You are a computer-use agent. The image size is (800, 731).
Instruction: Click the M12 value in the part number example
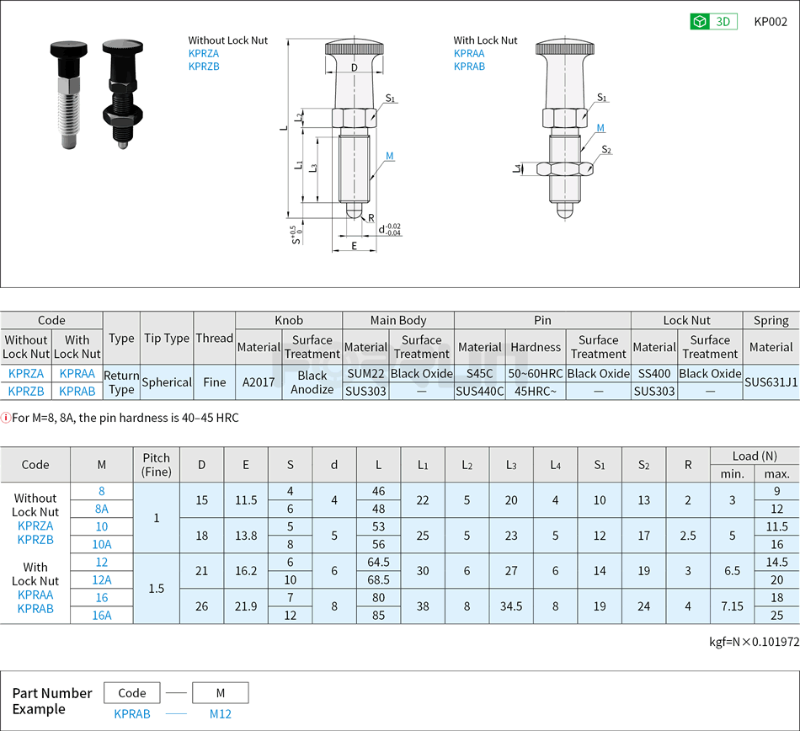tap(220, 713)
